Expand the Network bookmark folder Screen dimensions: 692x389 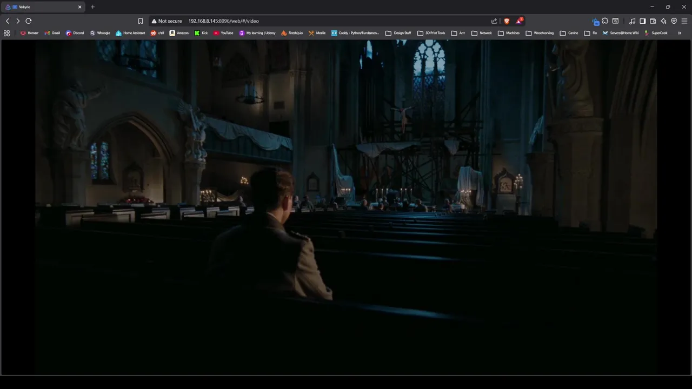pos(481,33)
